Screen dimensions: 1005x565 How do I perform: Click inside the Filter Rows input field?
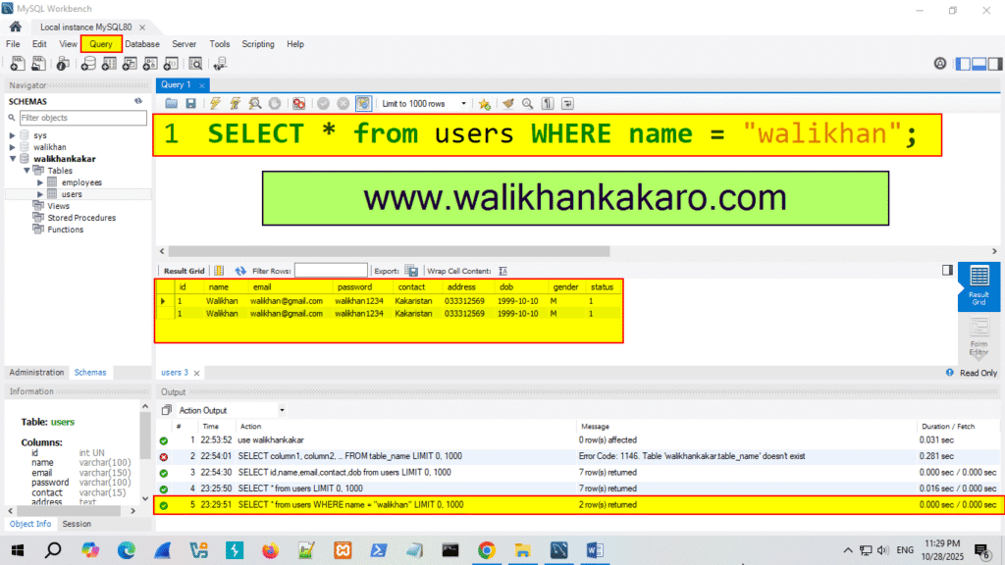click(330, 271)
